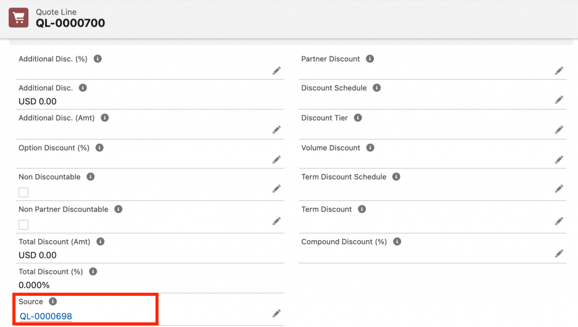The width and height of the screenshot is (578, 327).
Task: Click the QL-0000700 record title
Action: coord(71,23)
